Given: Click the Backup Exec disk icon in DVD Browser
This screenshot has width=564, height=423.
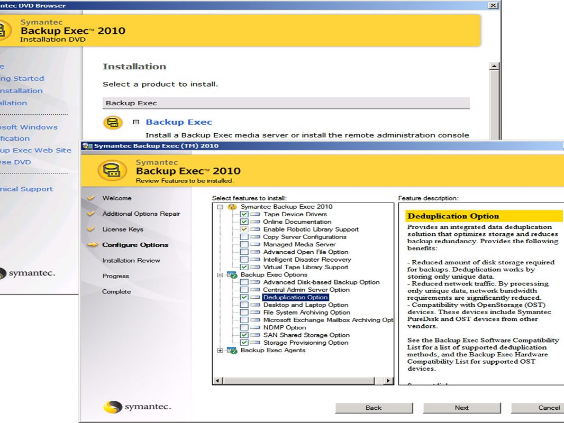Looking at the screenshot, I should pyautogui.click(x=113, y=122).
